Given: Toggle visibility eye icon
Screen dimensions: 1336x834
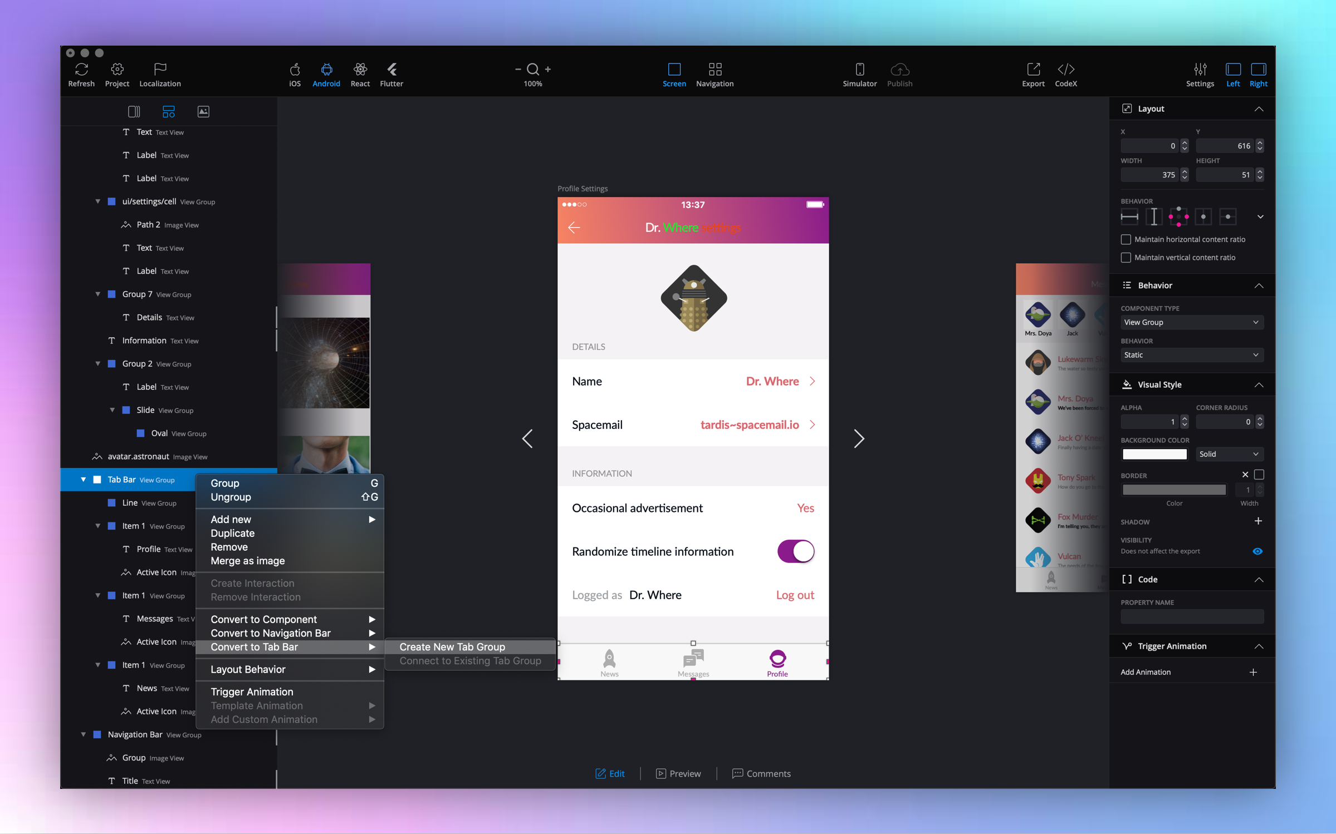Looking at the screenshot, I should click(x=1257, y=551).
